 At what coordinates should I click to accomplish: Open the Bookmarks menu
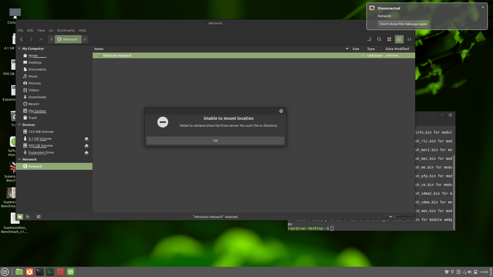66,30
